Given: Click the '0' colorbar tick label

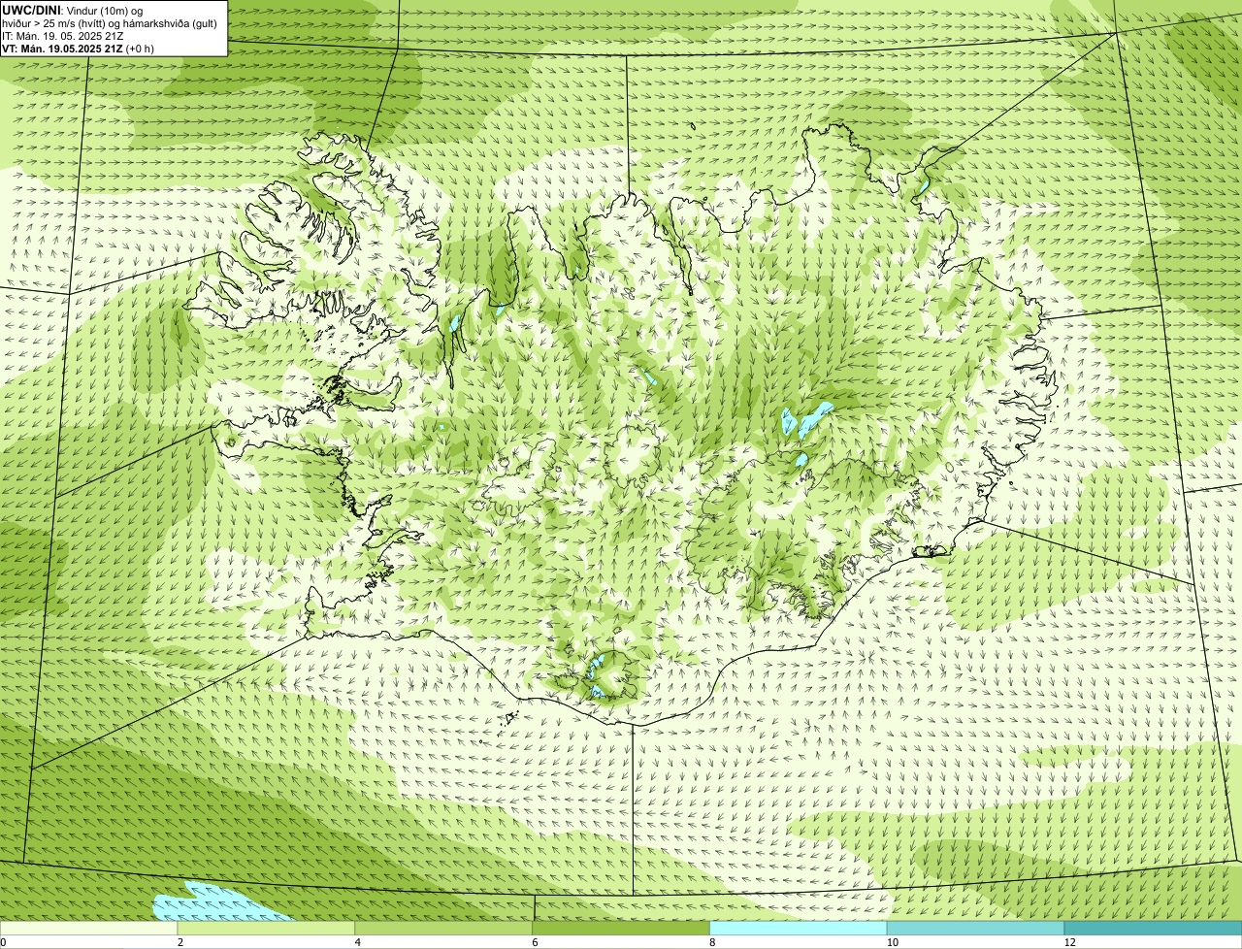Looking at the screenshot, I should (3, 942).
